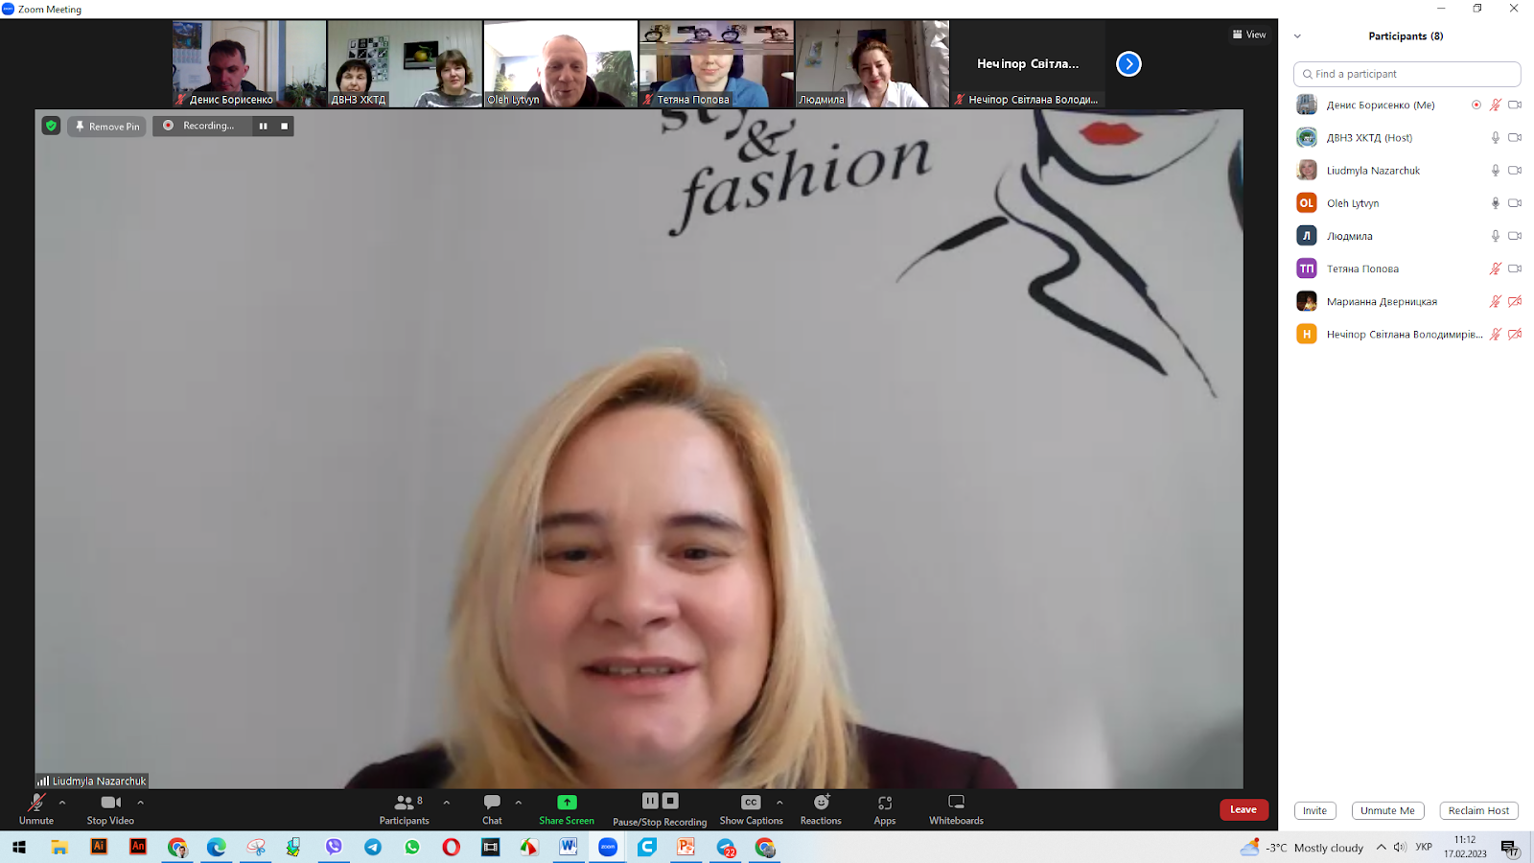The width and height of the screenshot is (1534, 863).
Task: Collapse the Participants panel chevron
Action: (x=1297, y=36)
